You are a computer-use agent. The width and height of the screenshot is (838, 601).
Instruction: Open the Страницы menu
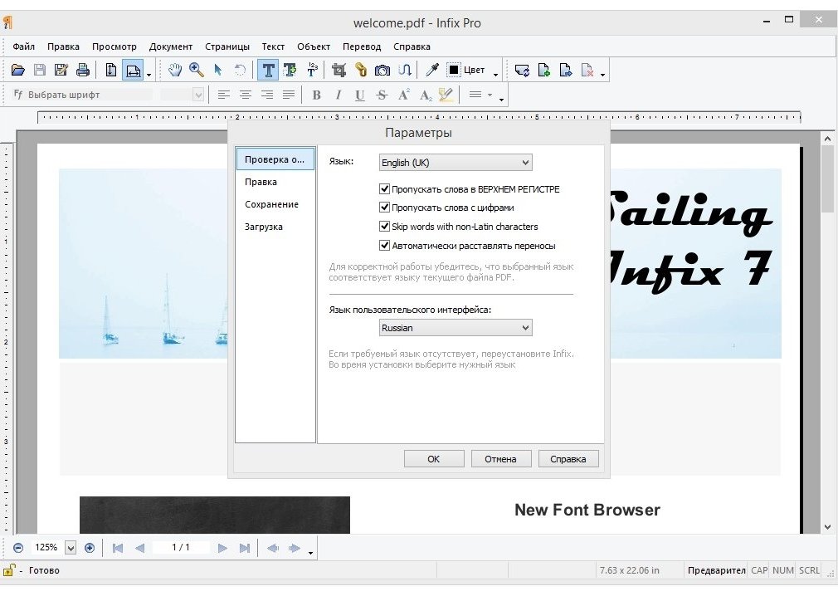tap(227, 46)
